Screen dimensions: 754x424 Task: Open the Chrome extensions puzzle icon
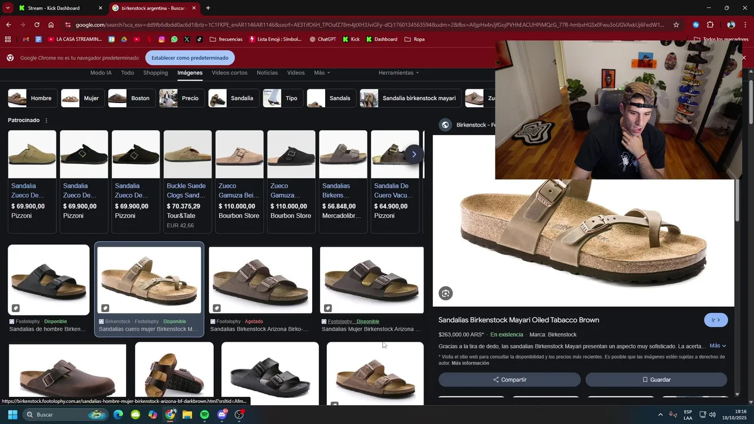coord(710,25)
